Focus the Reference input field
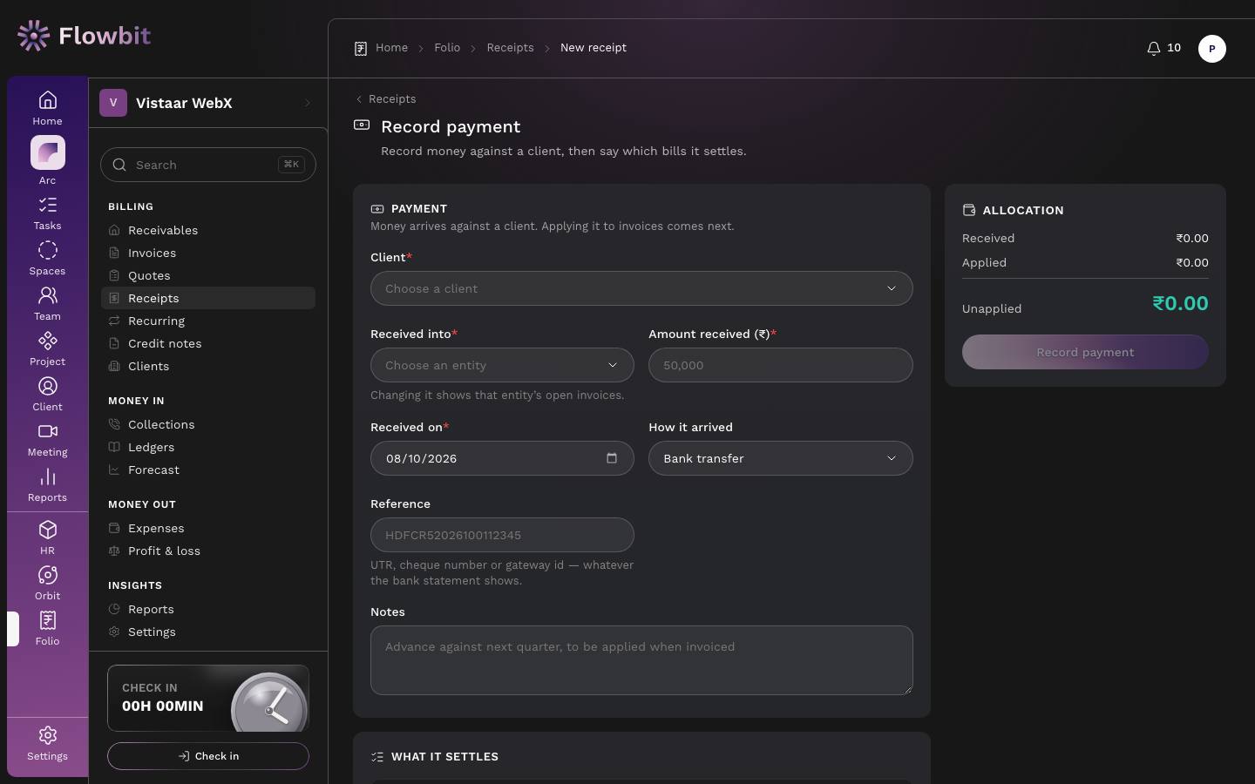The height and width of the screenshot is (784, 1255). coord(502,535)
